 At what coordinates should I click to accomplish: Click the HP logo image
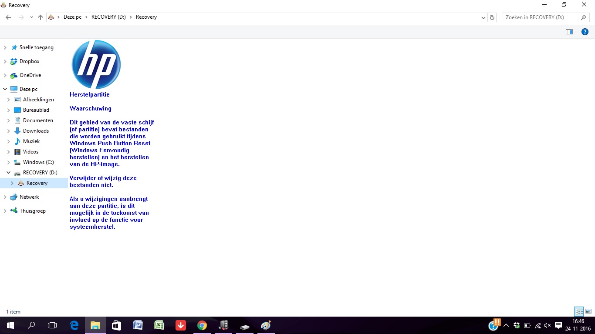[96, 64]
